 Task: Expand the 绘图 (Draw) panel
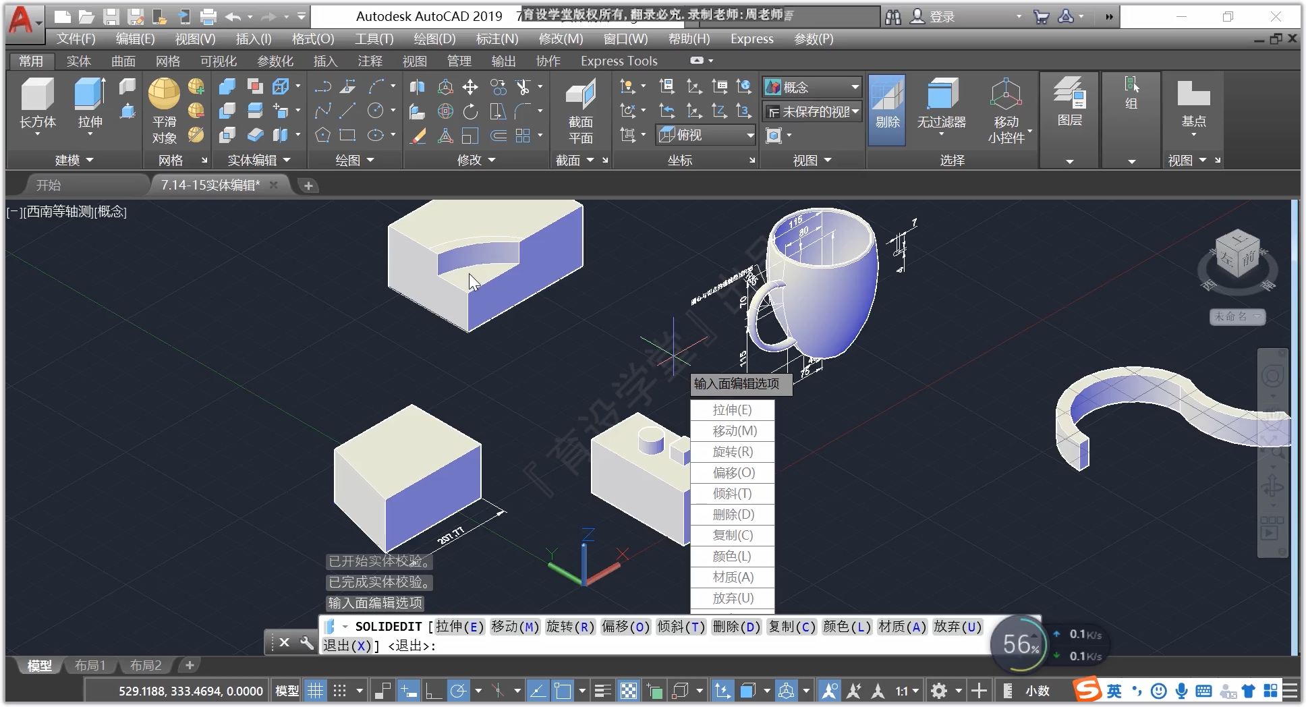click(x=355, y=160)
